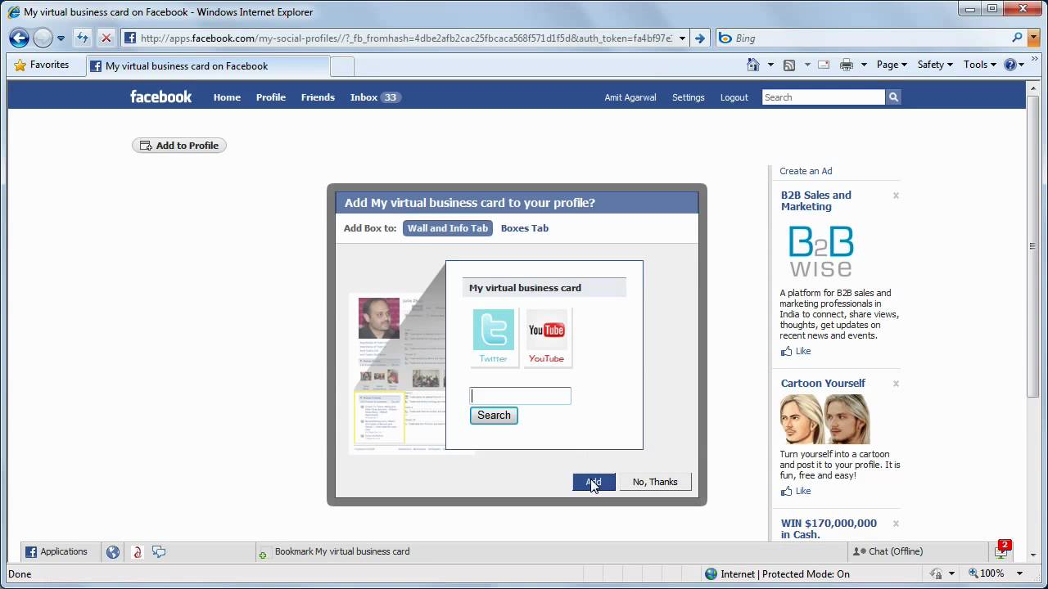
Task: Click the red Stop loading icon
Action: 106,38
